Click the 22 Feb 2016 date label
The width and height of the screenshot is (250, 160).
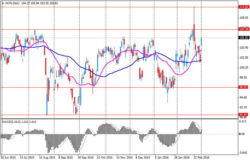tap(201, 158)
